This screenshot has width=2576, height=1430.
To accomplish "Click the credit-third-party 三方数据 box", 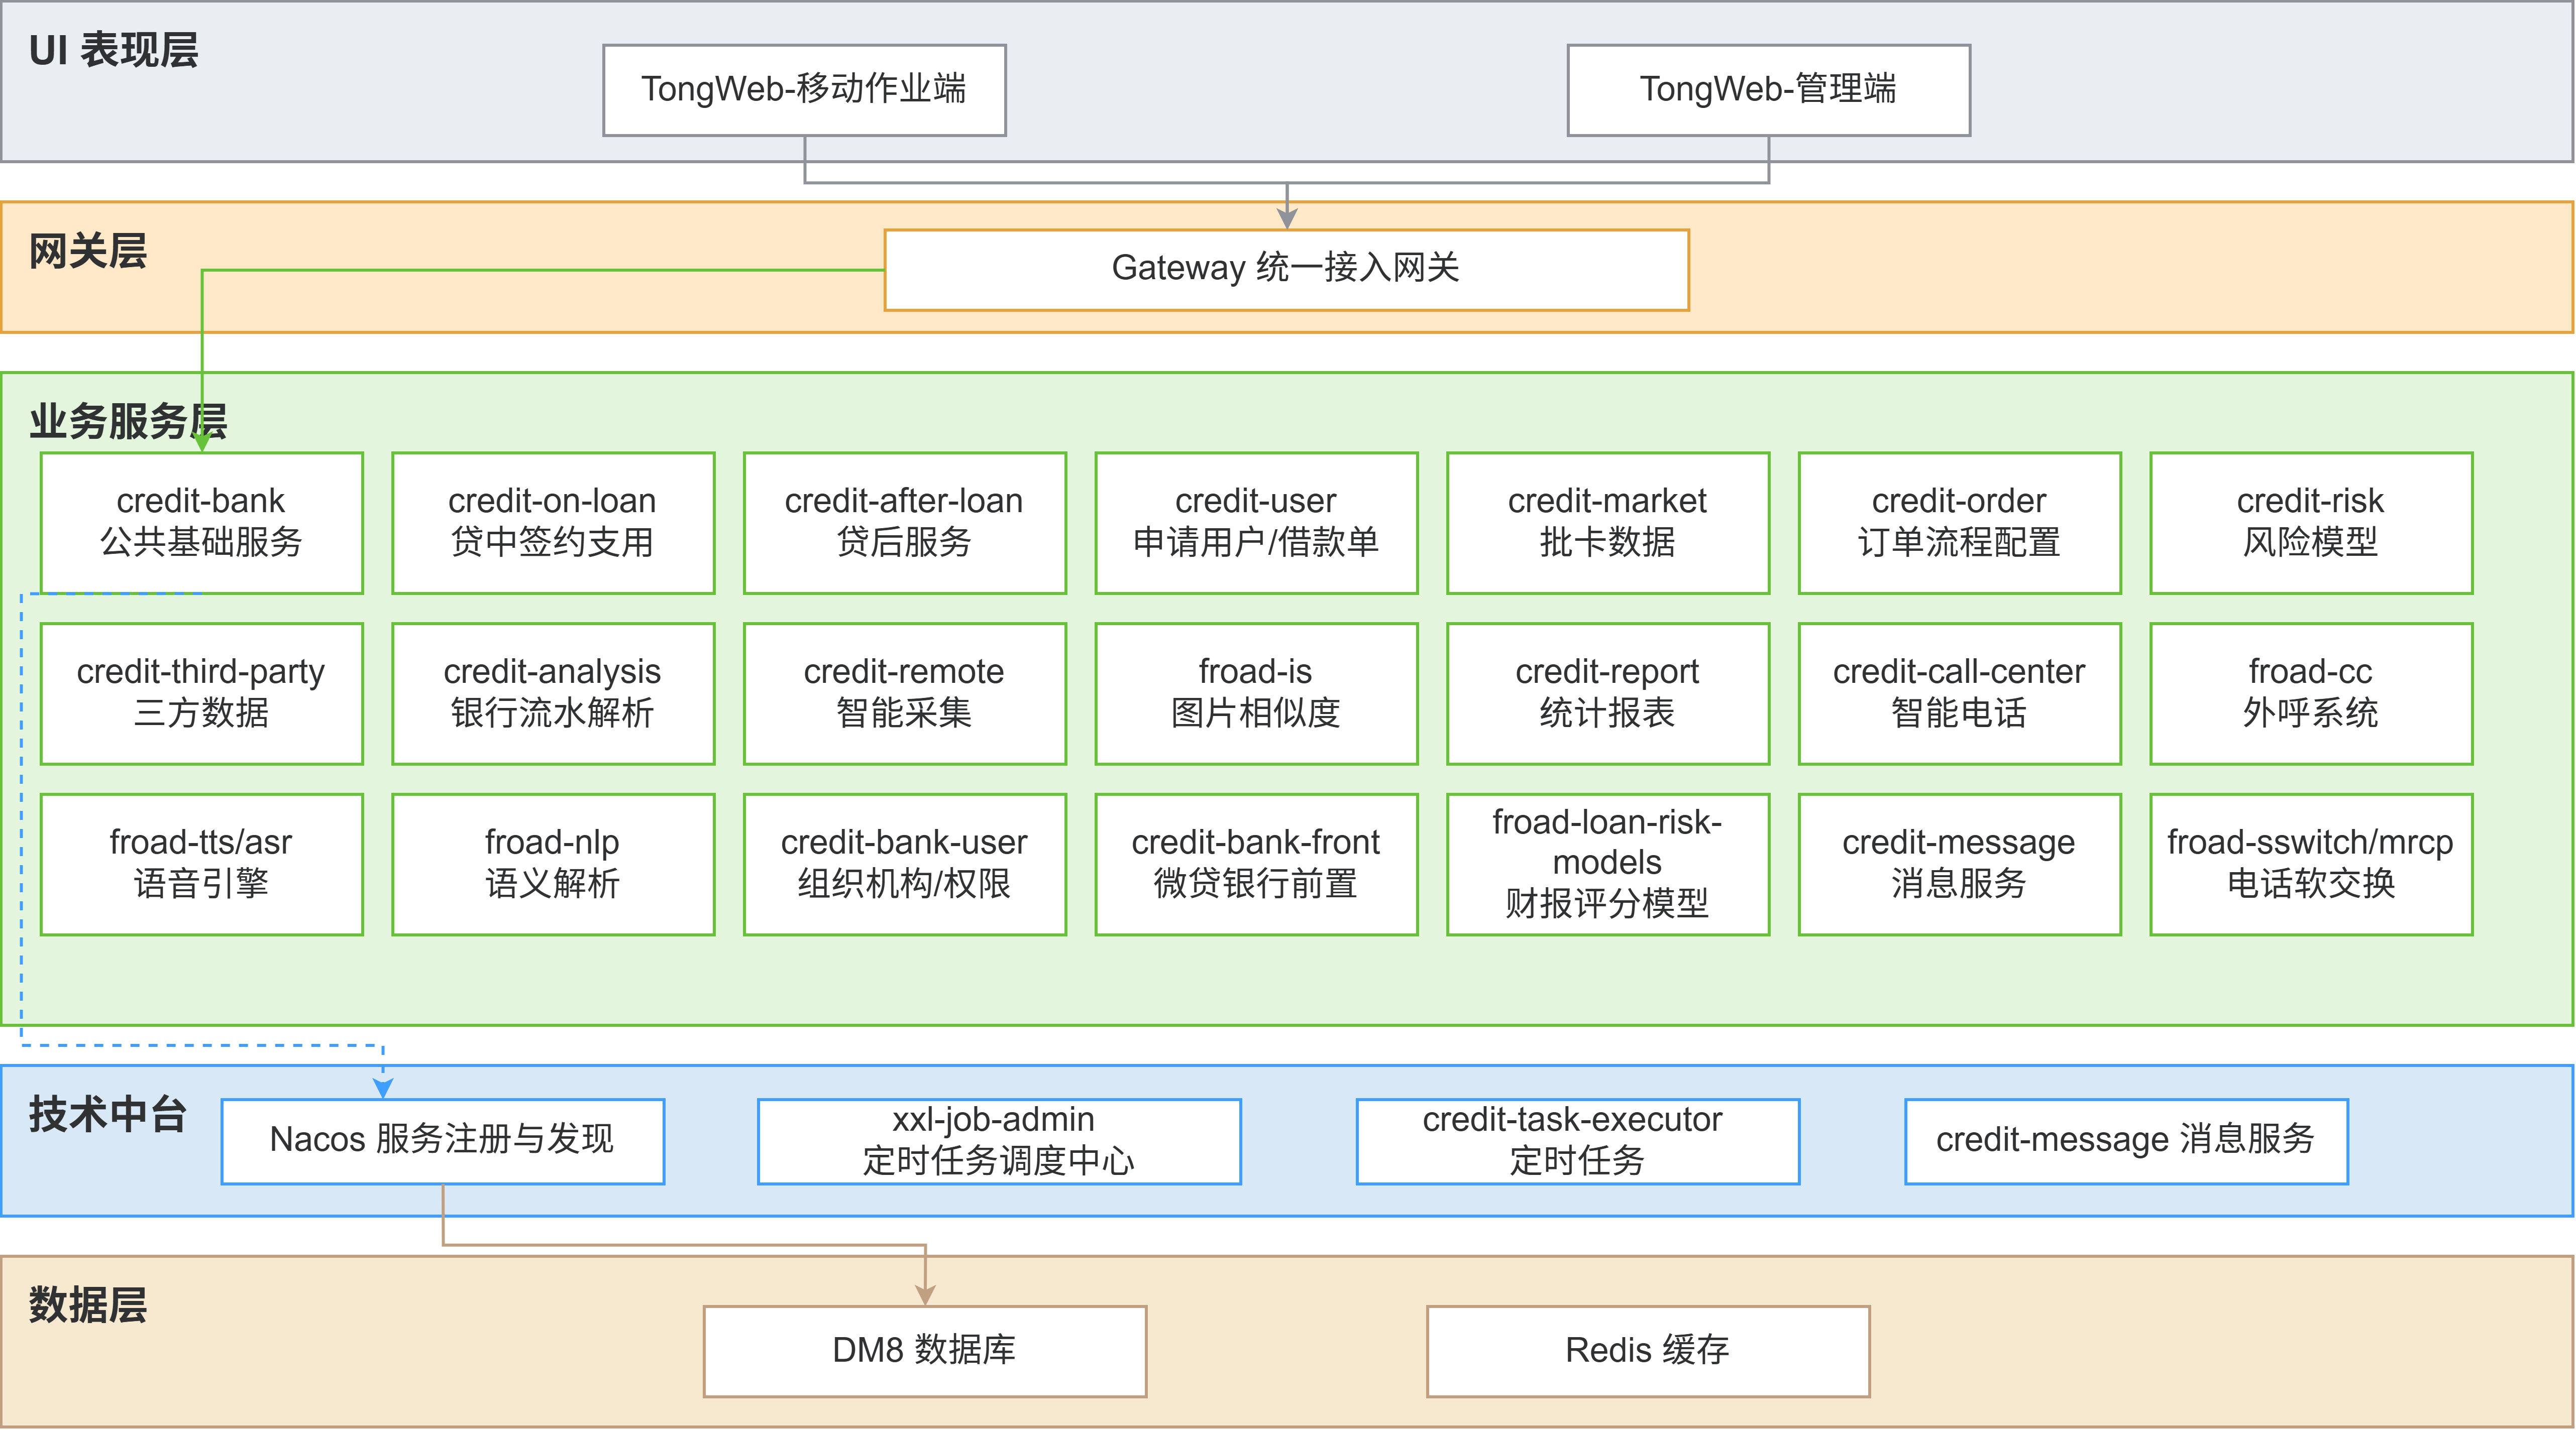I will coord(201,693).
